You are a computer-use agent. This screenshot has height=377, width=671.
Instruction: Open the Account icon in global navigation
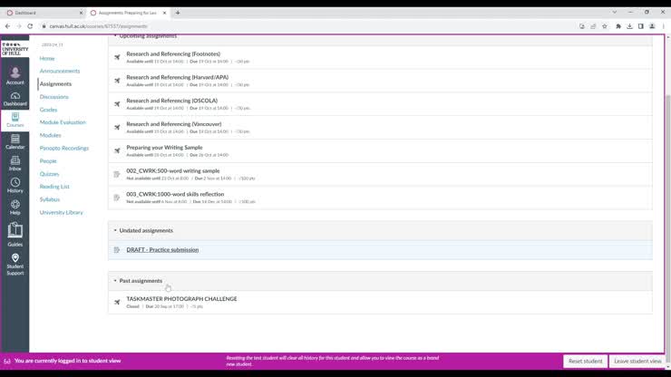pyautogui.click(x=15, y=74)
